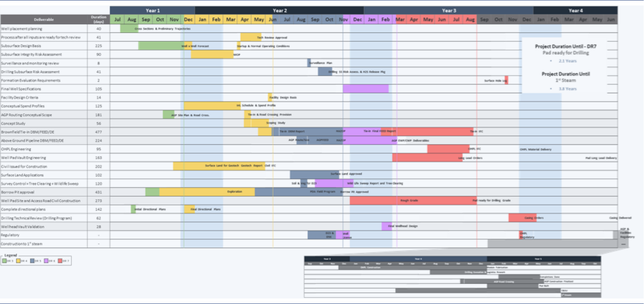The height and width of the screenshot is (304, 644).
Task: Click the orange vertical line at June Year 2
Action: click(x=273, y=126)
